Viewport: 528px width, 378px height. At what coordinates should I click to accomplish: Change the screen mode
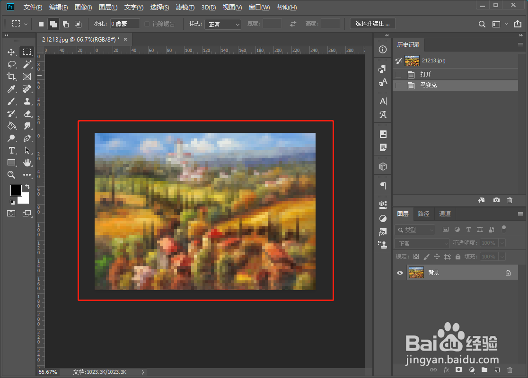point(26,213)
